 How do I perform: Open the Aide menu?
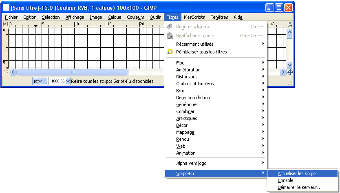tap(238, 17)
